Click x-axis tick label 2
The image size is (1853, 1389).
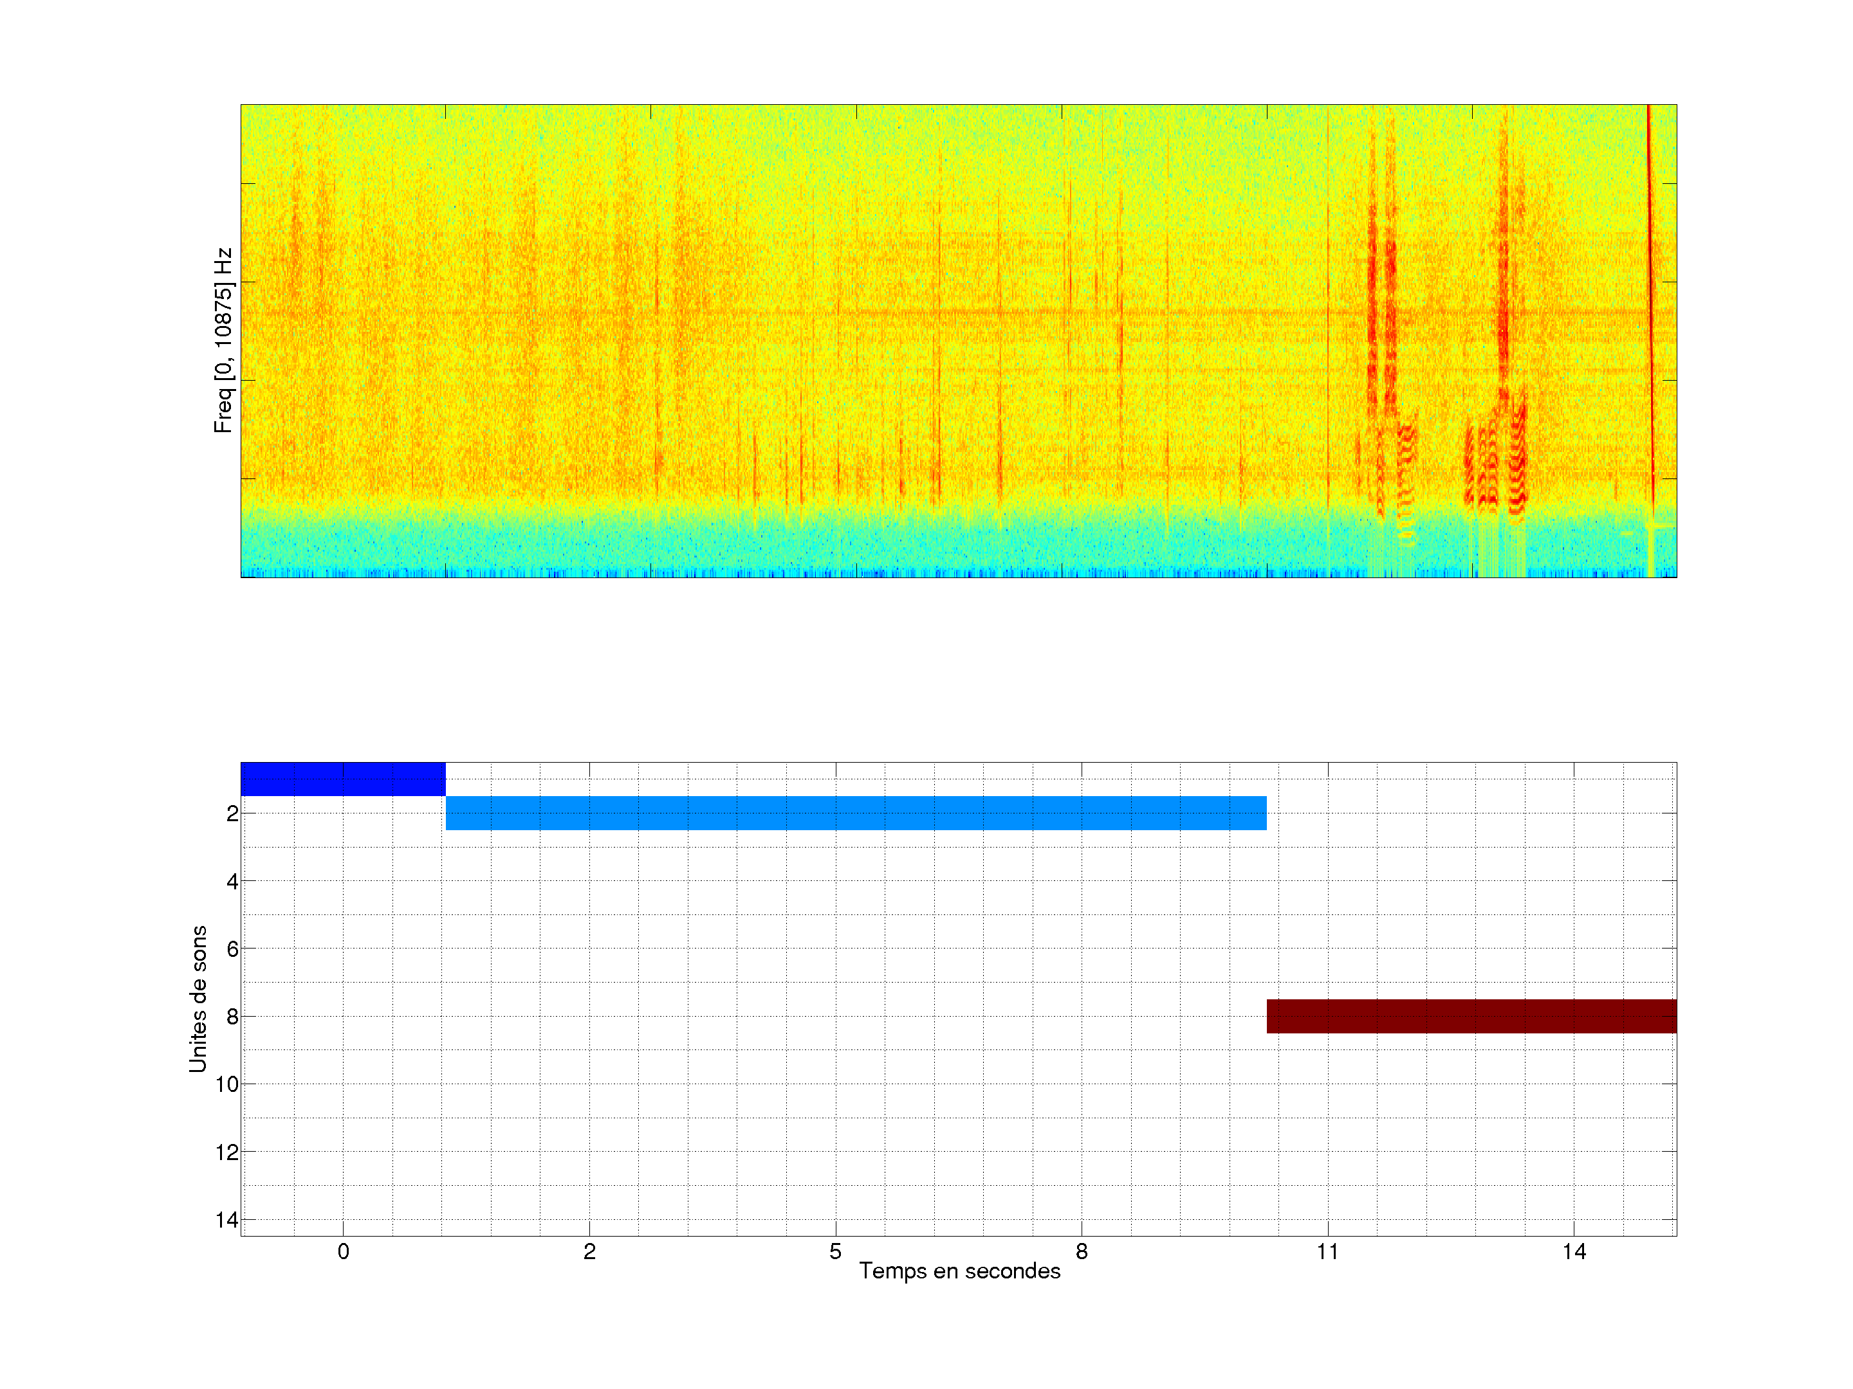(590, 1251)
